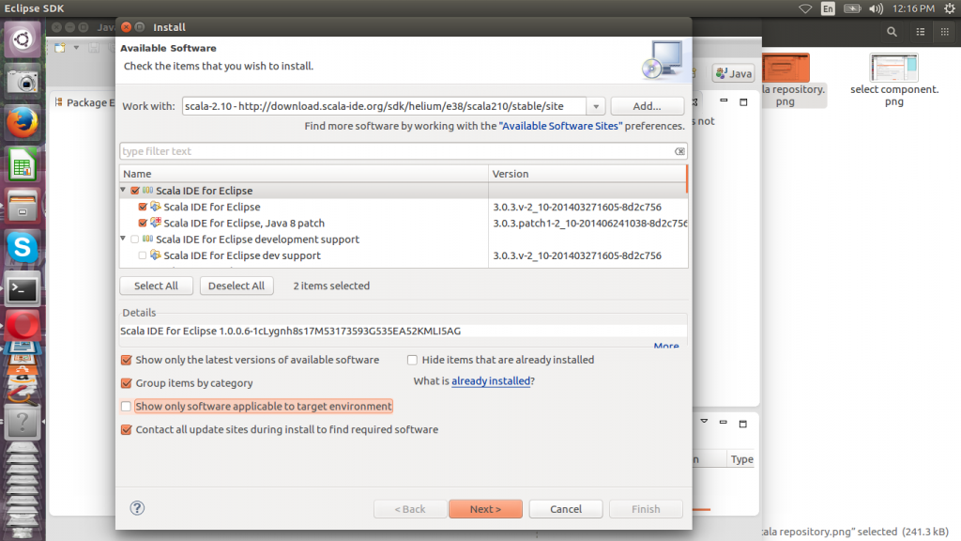Click the help icon in Install dialog
This screenshot has width=961, height=541.
(137, 508)
